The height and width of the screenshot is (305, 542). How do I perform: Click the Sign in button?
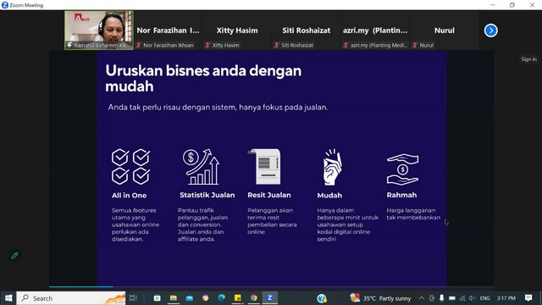tap(528, 59)
